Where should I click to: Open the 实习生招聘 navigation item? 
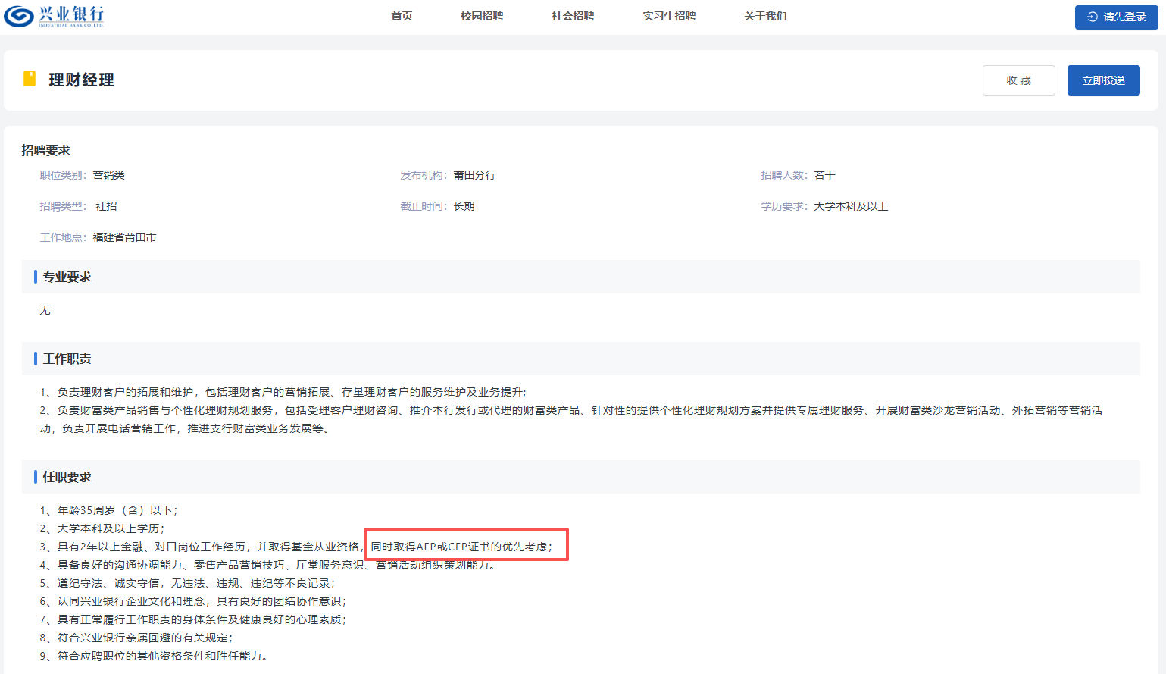pos(669,16)
